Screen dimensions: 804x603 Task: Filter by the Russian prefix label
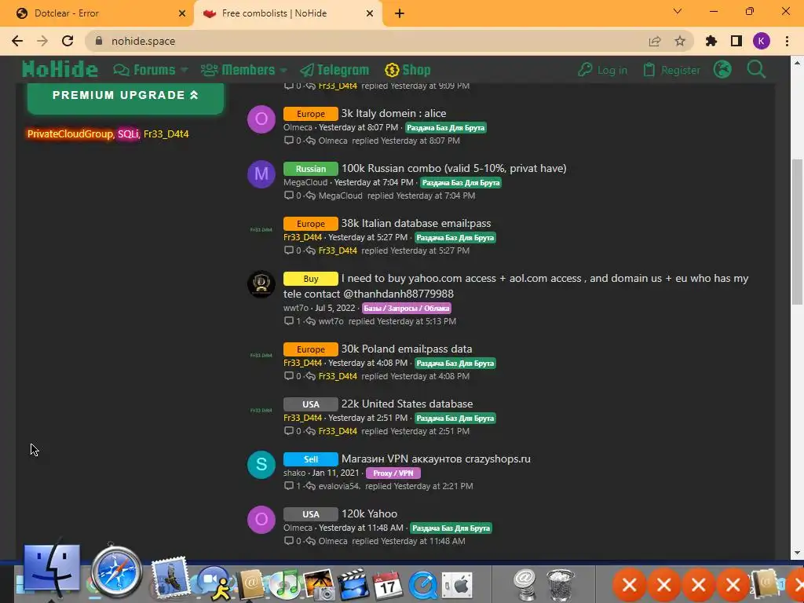coord(311,169)
